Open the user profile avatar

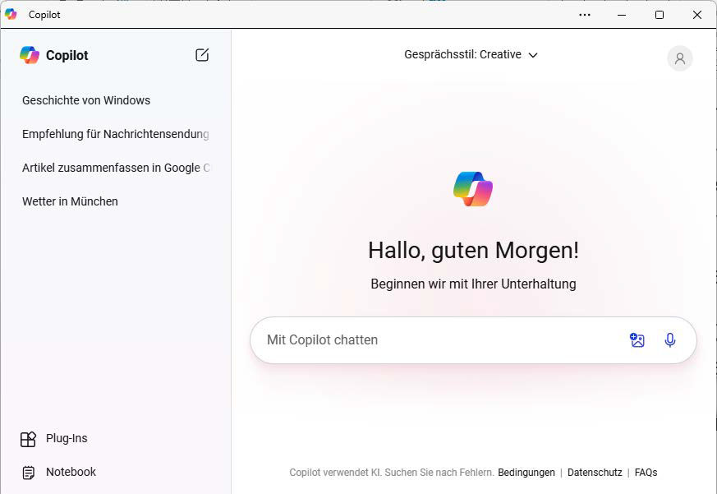pyautogui.click(x=679, y=58)
